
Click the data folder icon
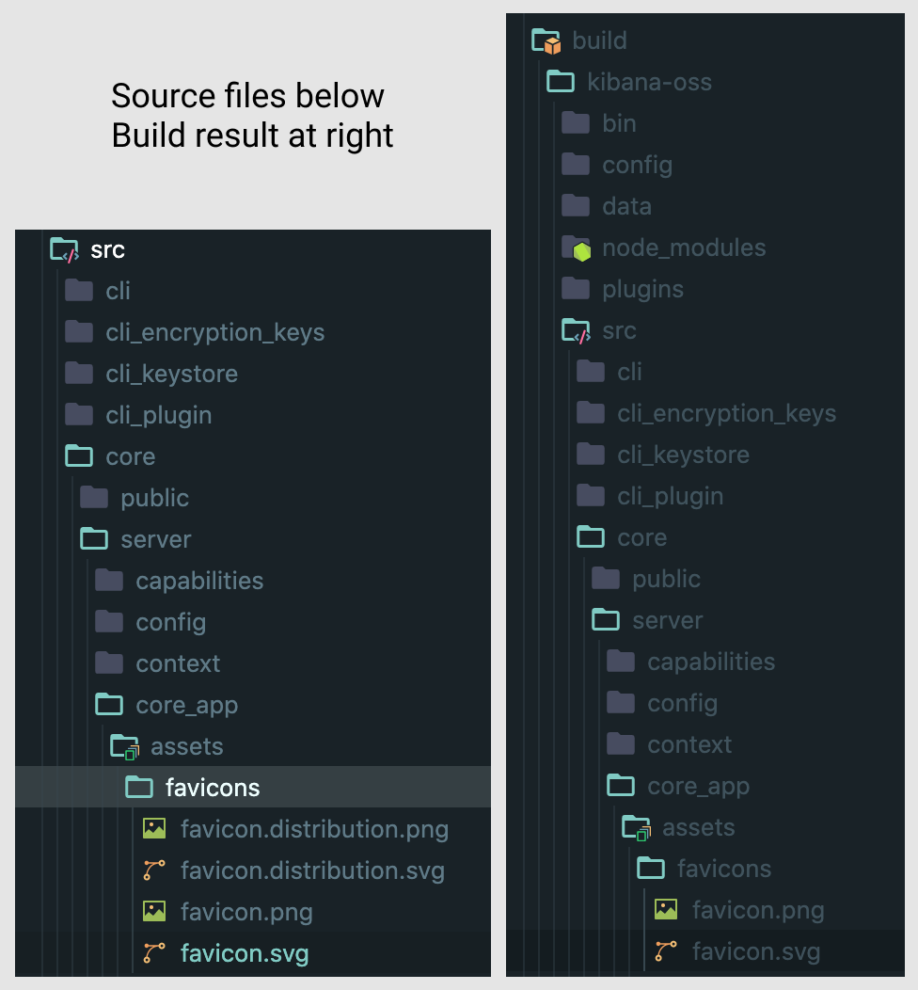tap(576, 206)
